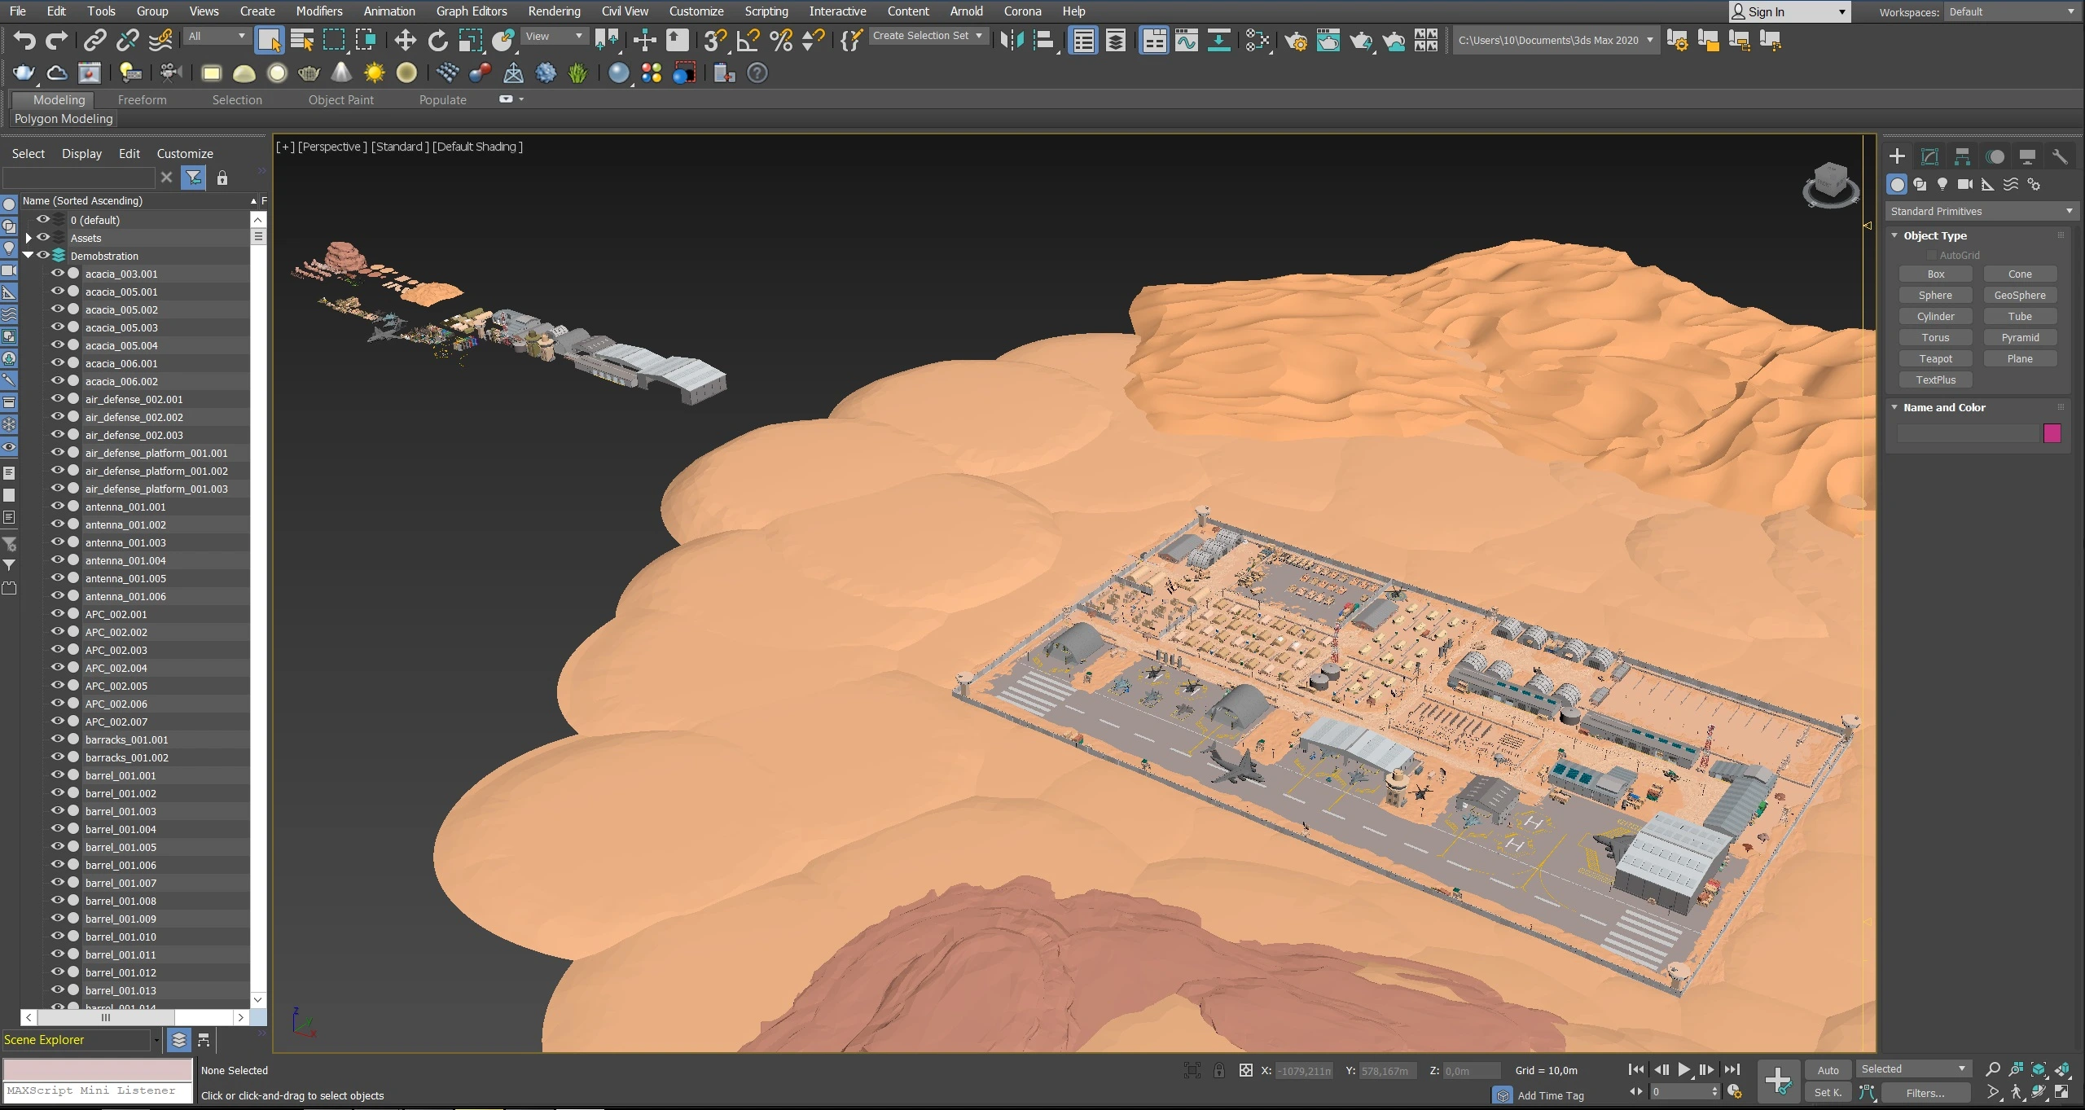2085x1110 pixels.
Task: Click the Play Animation button
Action: pos(1683,1069)
